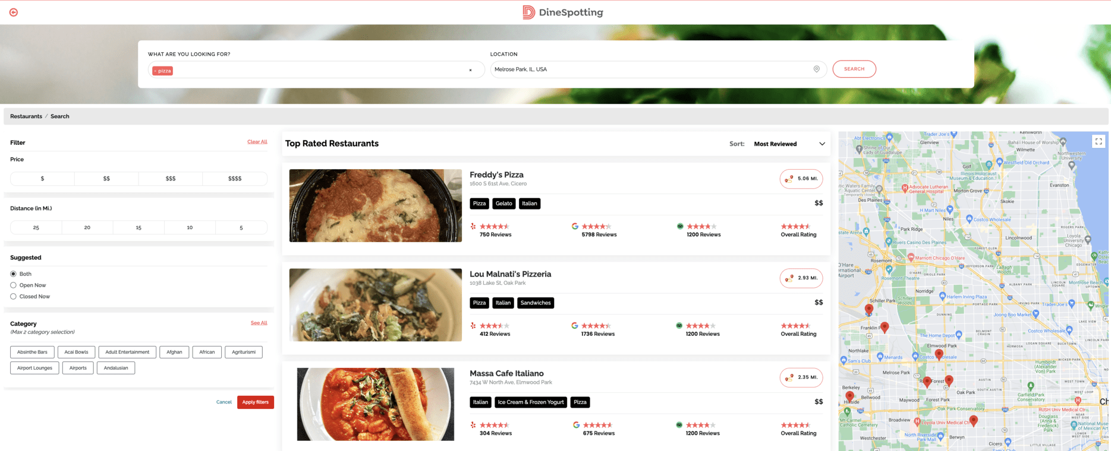Click Google icon with 5798 Reviews
Image resolution: width=1111 pixels, height=451 pixels.
(x=575, y=226)
